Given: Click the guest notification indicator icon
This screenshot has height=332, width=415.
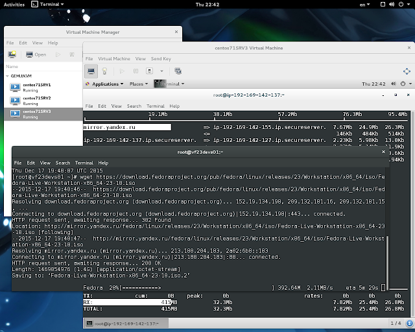Looking at the screenshot, I should [409, 324].
